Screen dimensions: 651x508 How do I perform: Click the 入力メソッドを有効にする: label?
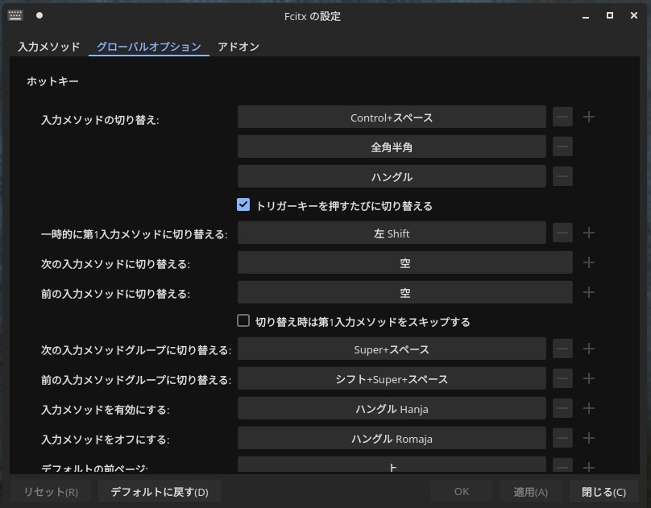pyautogui.click(x=106, y=410)
